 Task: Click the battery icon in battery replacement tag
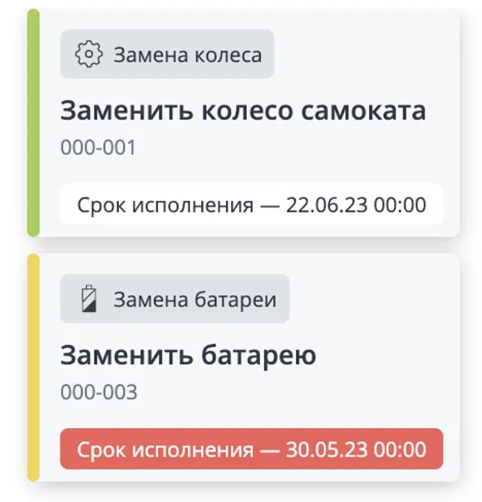[89, 299]
